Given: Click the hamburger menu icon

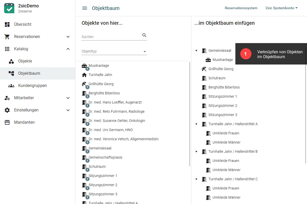Looking at the screenshot, I should pyautogui.click(x=85, y=8).
